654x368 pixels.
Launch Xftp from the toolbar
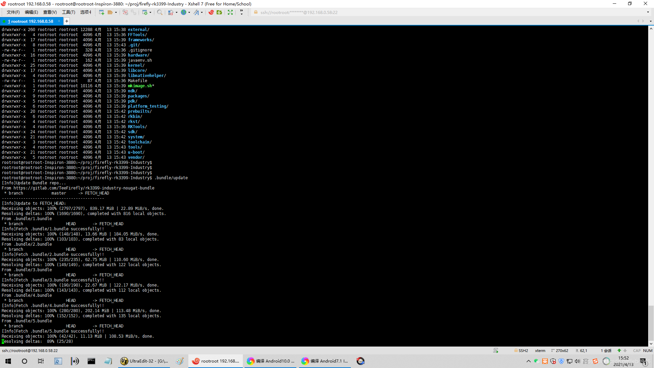pyautogui.click(x=219, y=12)
